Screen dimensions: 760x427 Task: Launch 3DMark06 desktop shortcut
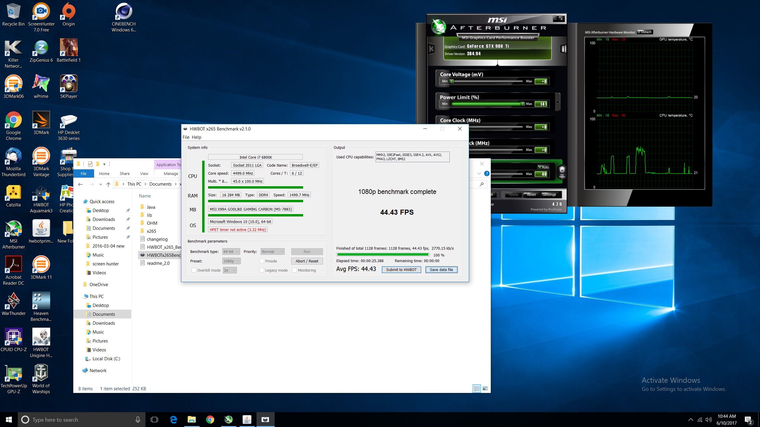pos(13,87)
